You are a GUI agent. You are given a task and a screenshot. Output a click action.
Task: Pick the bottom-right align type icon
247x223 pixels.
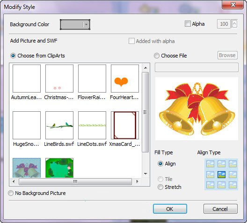(x=232, y=185)
